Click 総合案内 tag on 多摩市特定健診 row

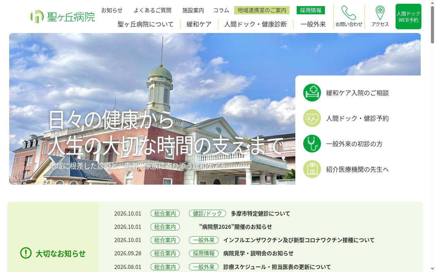coord(165,214)
